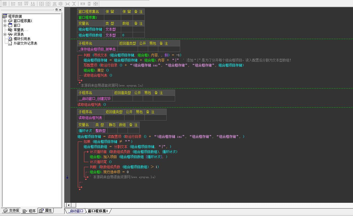Click variable name 组合框项目存储 cell
Image resolution: width=353 pixels, height=216 pixels.
pyautogui.click(x=90, y=29)
